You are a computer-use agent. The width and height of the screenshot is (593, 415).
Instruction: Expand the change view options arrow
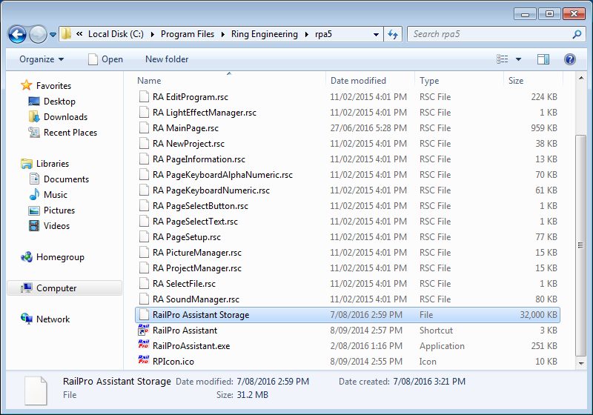click(x=519, y=59)
